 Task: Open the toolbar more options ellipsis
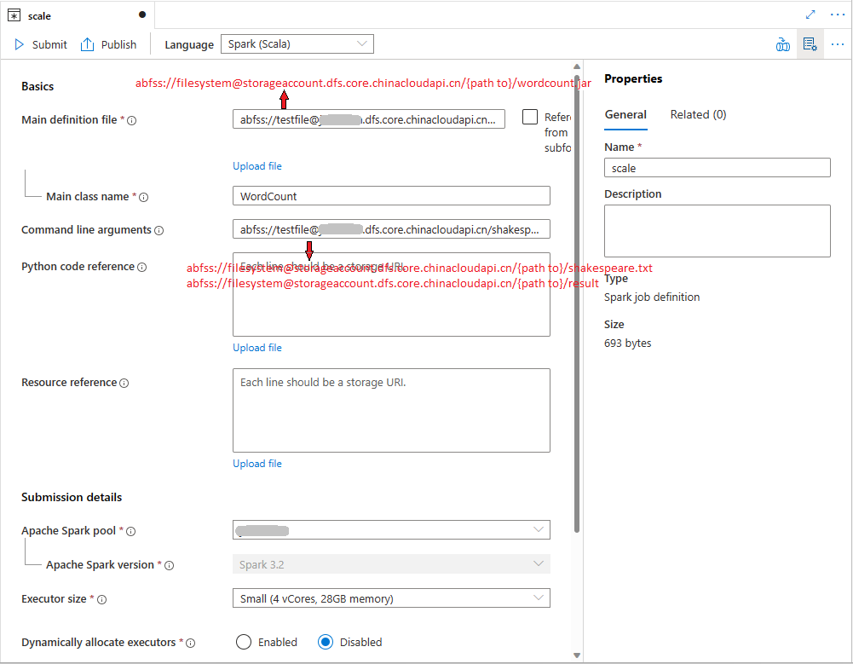click(x=838, y=44)
